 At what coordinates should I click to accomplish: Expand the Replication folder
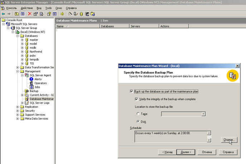click(x=18, y=107)
